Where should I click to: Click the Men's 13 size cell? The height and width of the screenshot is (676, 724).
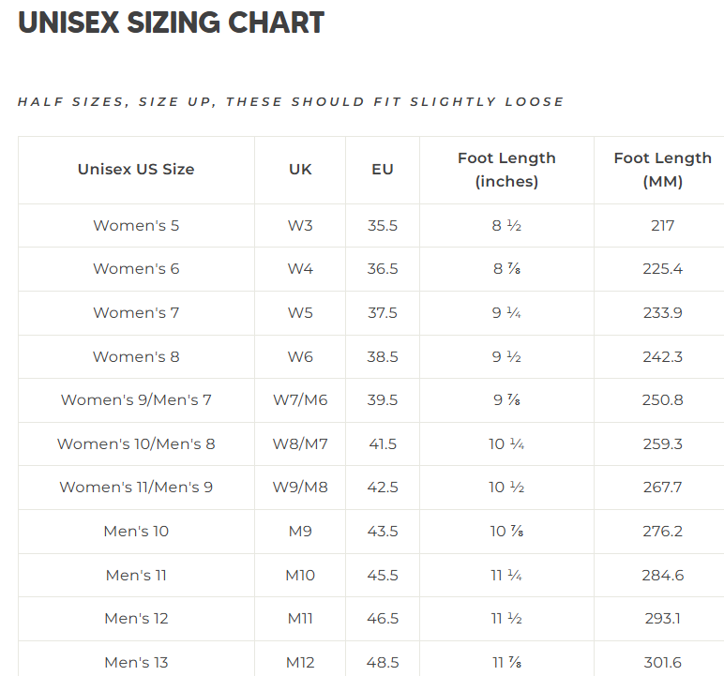[136, 663]
